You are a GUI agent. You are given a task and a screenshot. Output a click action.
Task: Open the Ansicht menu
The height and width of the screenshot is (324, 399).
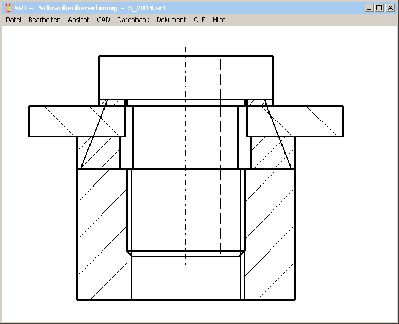(x=79, y=20)
